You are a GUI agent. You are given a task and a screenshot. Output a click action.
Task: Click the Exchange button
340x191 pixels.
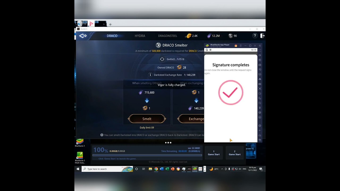(191, 119)
